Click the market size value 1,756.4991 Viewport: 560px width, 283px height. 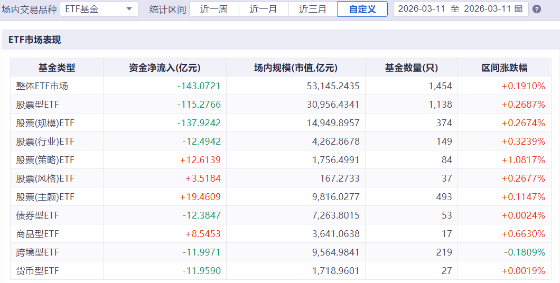(335, 160)
